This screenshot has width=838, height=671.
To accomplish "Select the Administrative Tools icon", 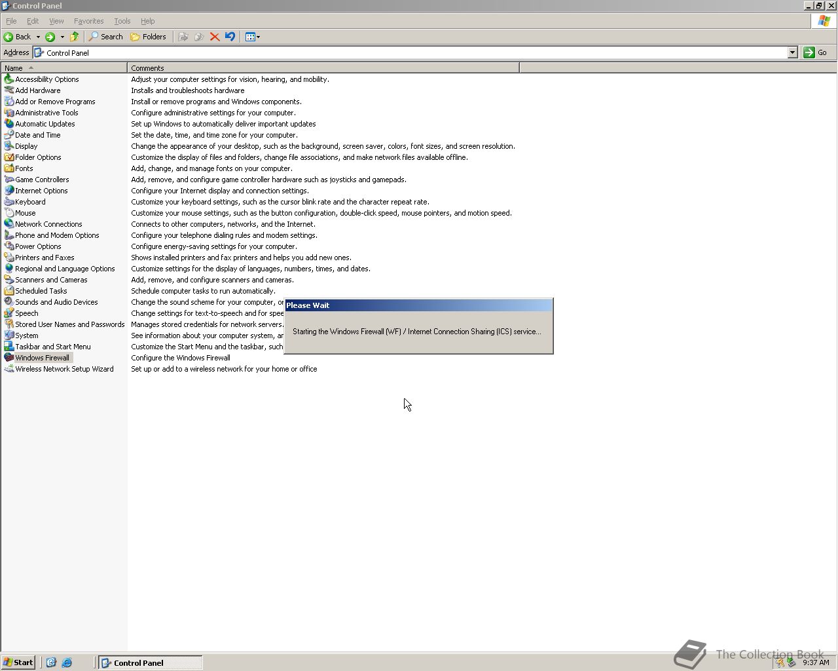I will coord(9,113).
